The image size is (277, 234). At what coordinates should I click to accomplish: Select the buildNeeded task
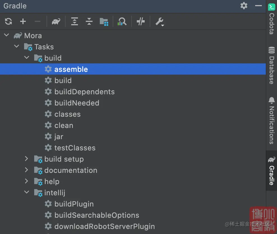click(133, 103)
